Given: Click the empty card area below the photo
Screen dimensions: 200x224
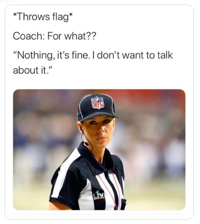Looking at the screenshot, I should pyautogui.click(x=99, y=214).
